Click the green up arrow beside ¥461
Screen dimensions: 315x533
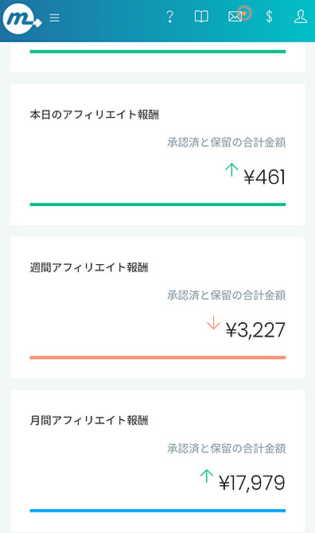tap(231, 169)
